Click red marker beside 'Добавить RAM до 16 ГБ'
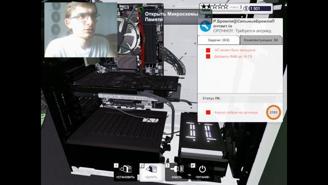This screenshot has height=185, width=328. coord(208,57)
